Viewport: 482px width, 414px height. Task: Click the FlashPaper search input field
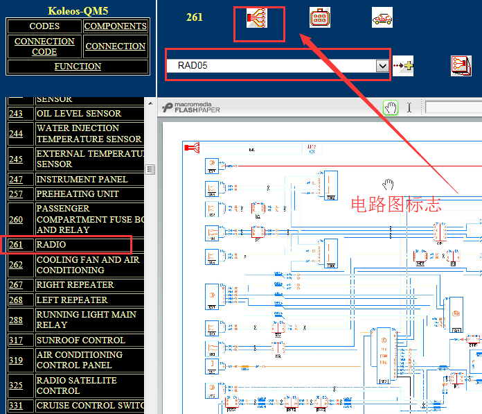pyautogui.click(x=454, y=107)
